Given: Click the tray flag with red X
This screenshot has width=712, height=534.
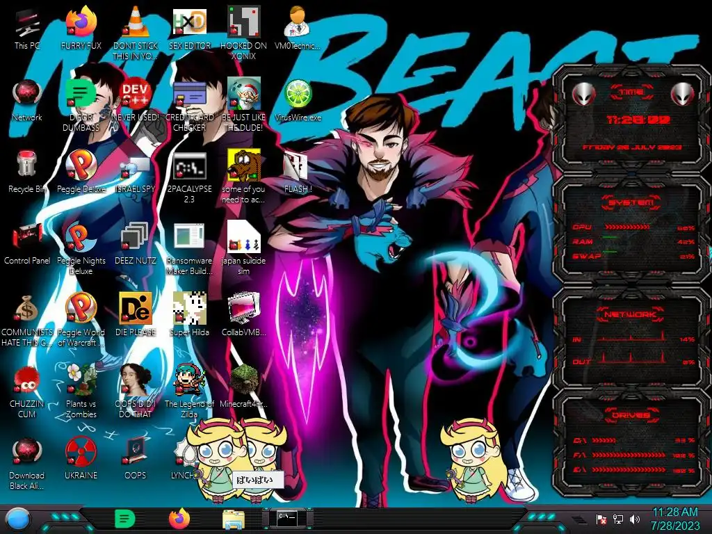Looking at the screenshot, I should click(x=601, y=519).
